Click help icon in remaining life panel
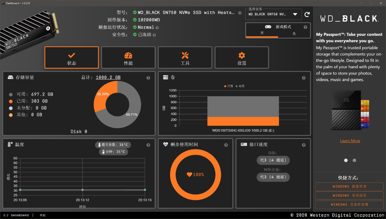Viewport: 386px width, 219px height. 226,145
